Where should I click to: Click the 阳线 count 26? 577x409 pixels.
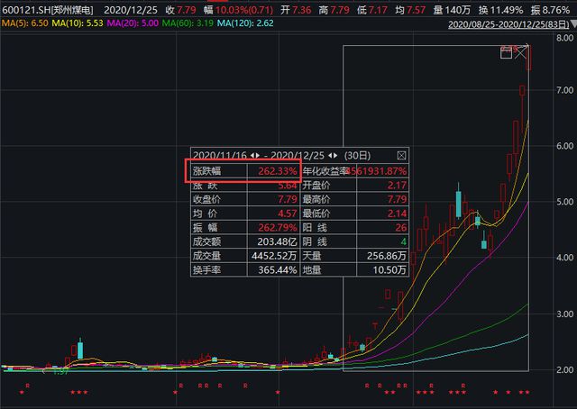401,228
